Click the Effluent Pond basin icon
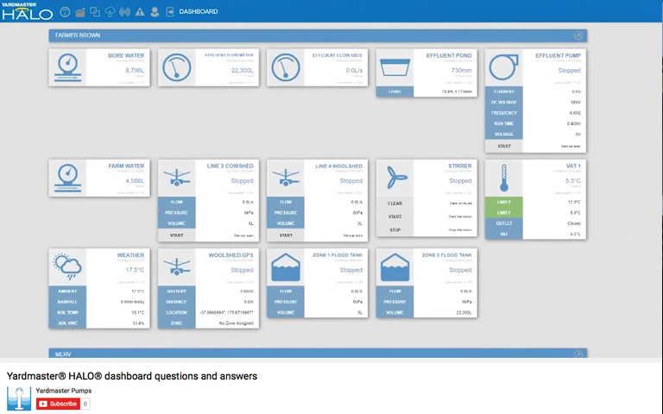 point(395,67)
